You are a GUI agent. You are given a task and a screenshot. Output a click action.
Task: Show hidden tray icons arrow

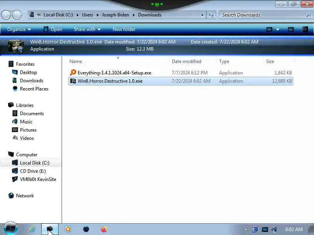click(x=246, y=230)
